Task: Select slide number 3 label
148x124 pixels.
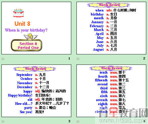Action: click(69, 121)
